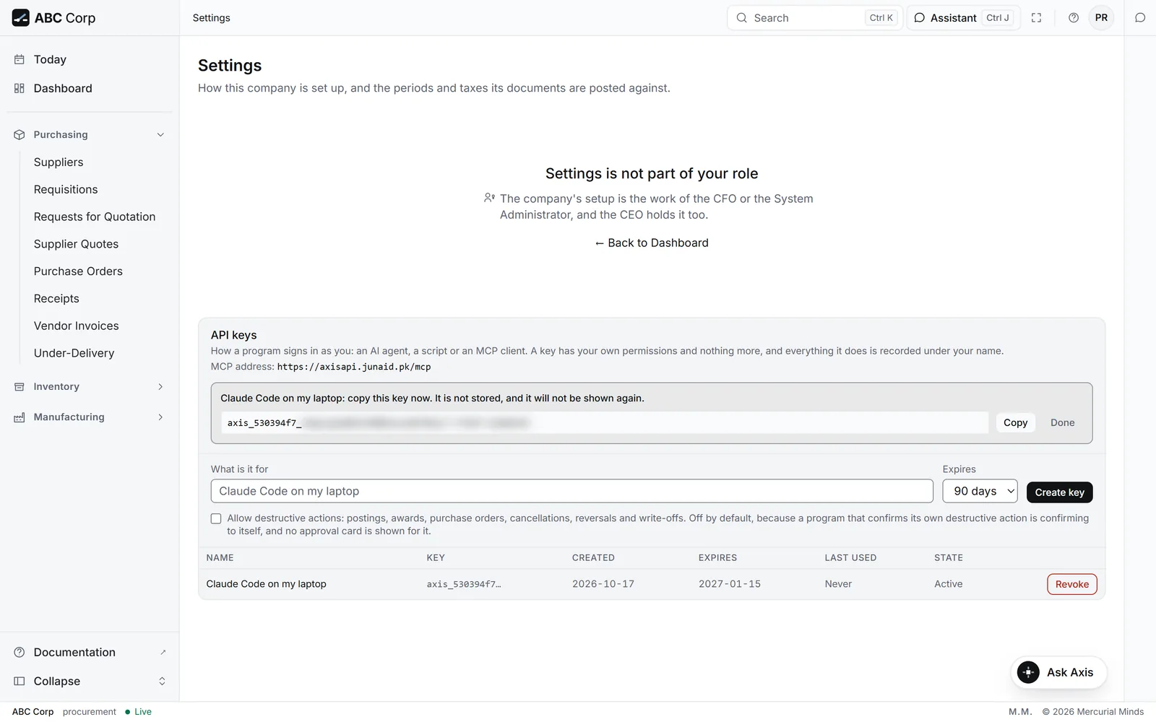1156x722 pixels.
Task: Click the Dashboard grid icon
Action: click(20, 88)
